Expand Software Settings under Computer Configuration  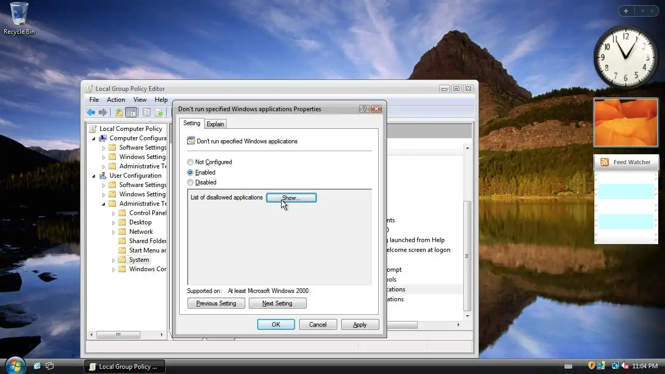[x=104, y=148]
